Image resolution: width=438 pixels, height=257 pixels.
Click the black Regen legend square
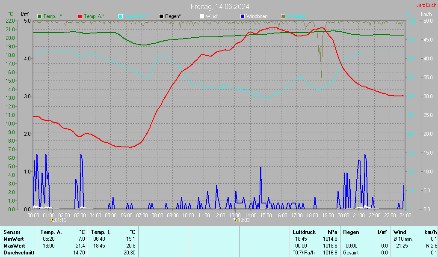click(161, 16)
